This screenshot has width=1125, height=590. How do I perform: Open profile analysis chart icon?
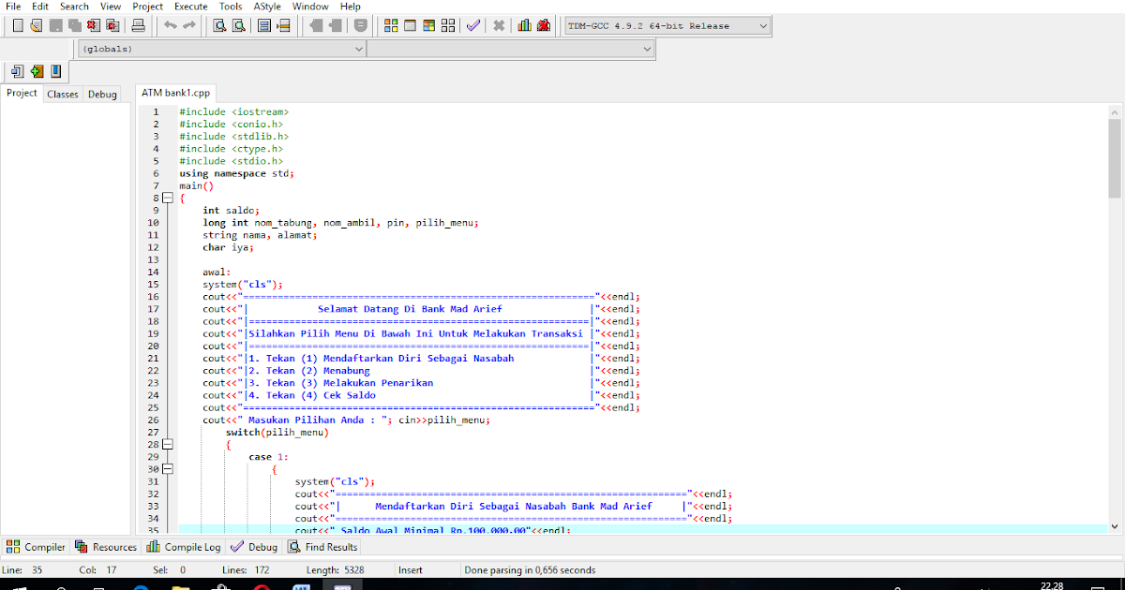(x=523, y=25)
